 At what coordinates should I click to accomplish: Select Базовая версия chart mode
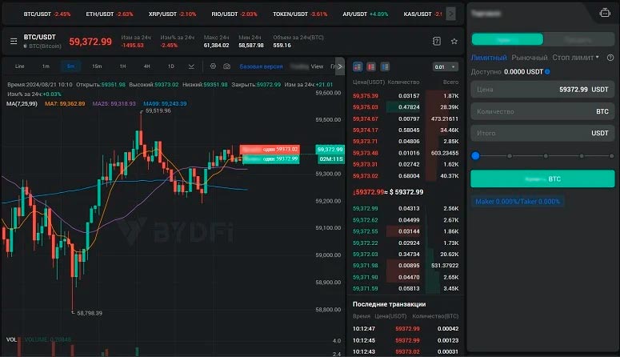click(x=261, y=66)
